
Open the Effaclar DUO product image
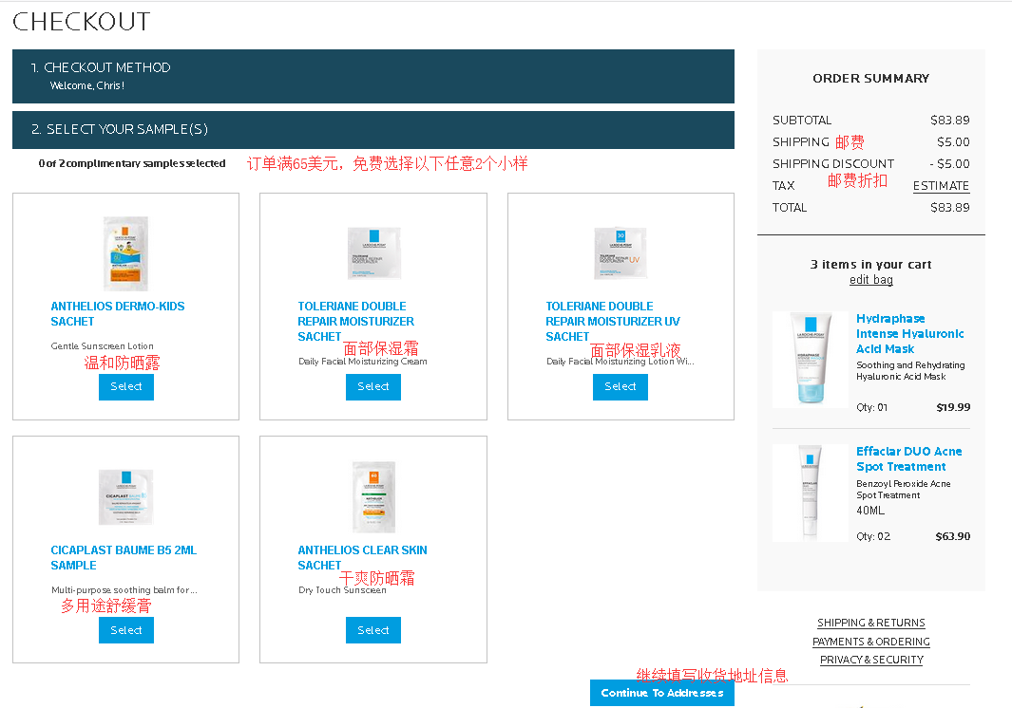coord(810,493)
